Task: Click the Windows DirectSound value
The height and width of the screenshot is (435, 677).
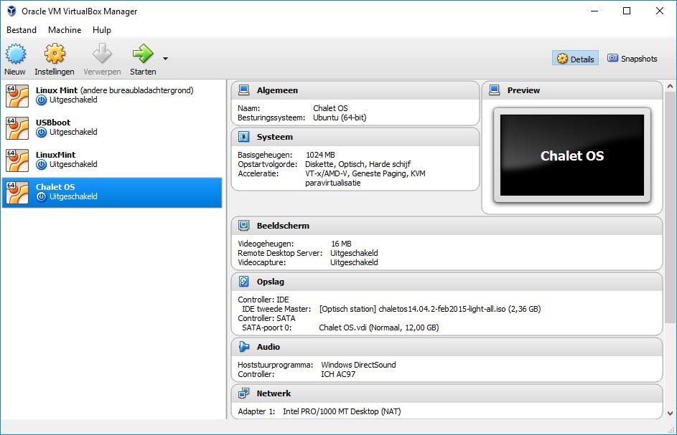Action: click(358, 365)
